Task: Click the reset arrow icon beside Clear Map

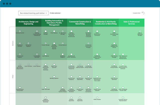Action: point(143,13)
